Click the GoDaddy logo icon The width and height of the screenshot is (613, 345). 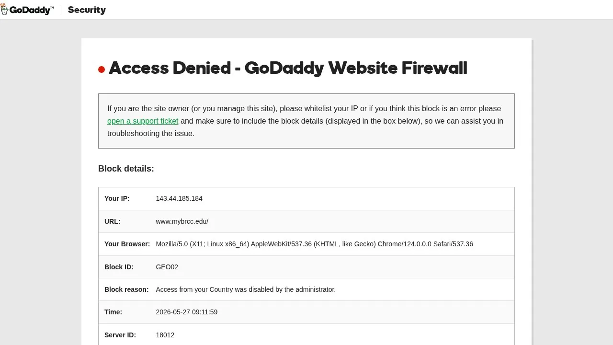4,9
